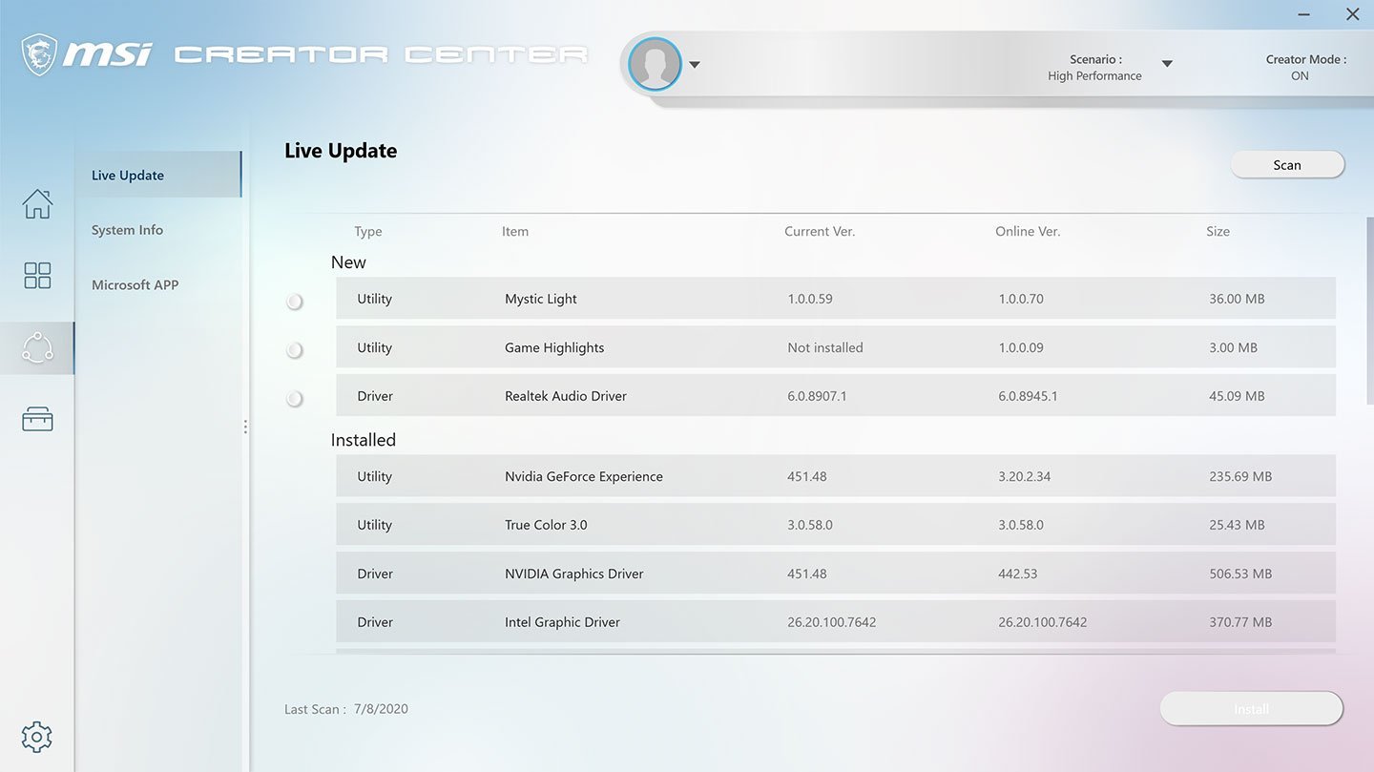The height and width of the screenshot is (772, 1374).
Task: Click the Type column header
Action: pos(368,232)
